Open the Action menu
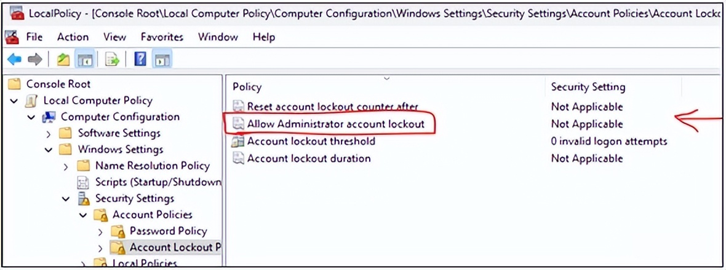The image size is (726, 270). (x=73, y=37)
